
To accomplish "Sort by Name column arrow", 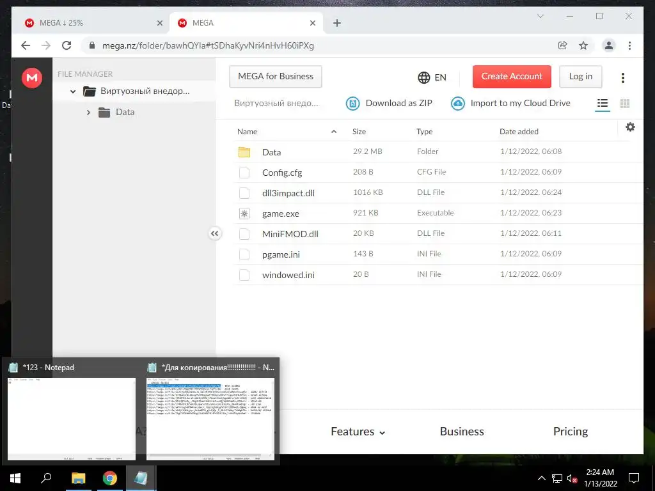I will 334,132.
